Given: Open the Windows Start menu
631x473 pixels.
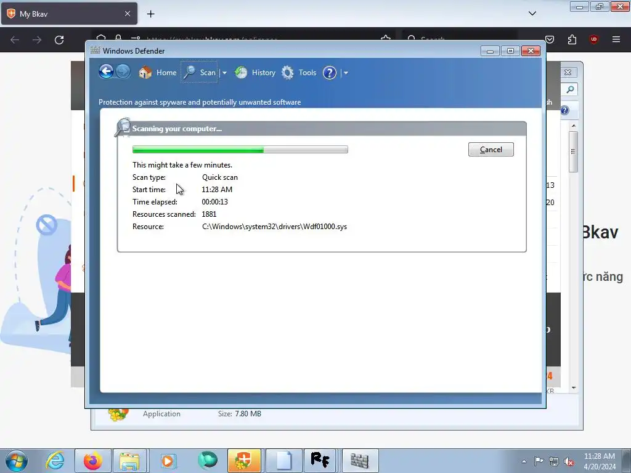Looking at the screenshot, I should (x=16, y=461).
